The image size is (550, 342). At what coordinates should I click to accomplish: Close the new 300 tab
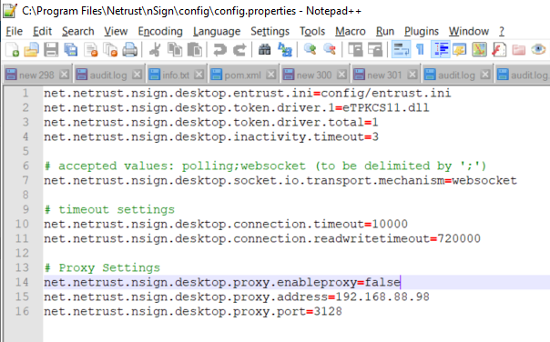click(x=341, y=75)
